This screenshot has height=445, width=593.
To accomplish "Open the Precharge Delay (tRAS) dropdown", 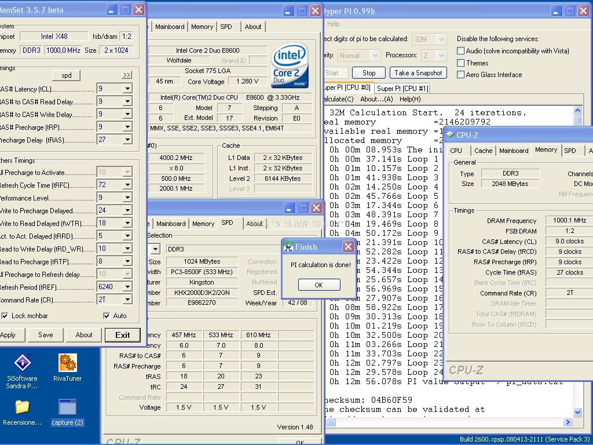I will [127, 140].
